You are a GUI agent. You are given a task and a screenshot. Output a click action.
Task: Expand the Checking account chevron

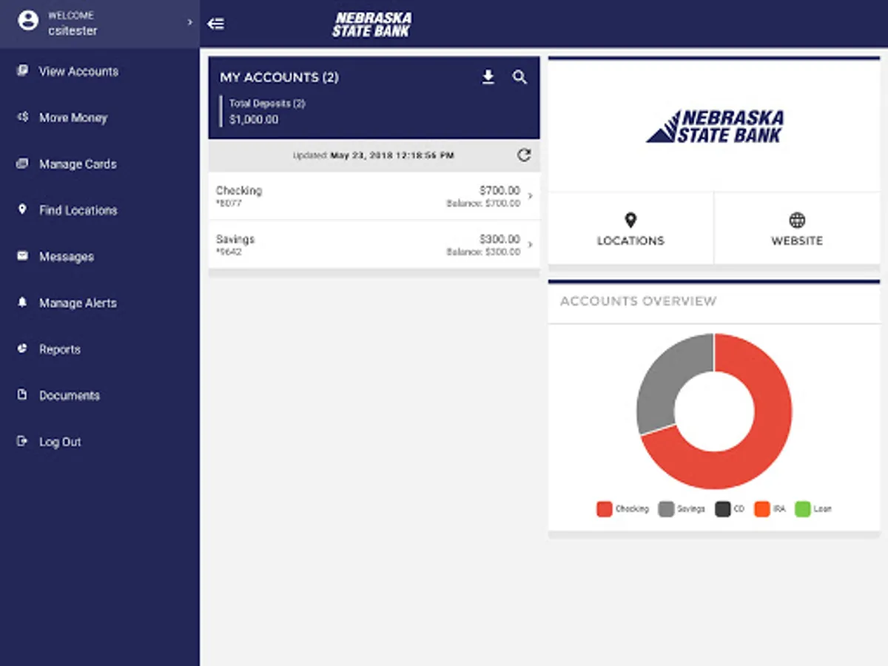pos(531,196)
